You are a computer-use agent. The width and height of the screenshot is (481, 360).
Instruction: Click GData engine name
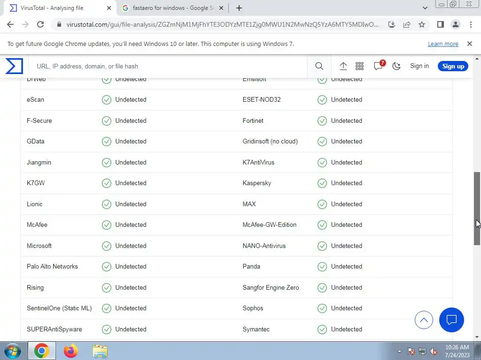point(35,141)
